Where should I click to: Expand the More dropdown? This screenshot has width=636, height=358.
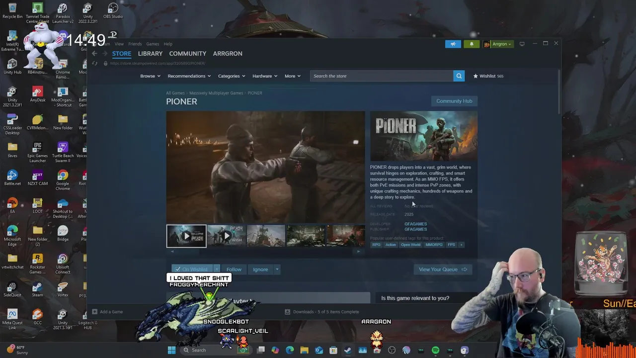[292, 76]
